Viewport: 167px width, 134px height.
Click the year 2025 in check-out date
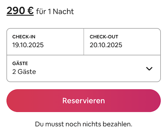(x=114, y=45)
